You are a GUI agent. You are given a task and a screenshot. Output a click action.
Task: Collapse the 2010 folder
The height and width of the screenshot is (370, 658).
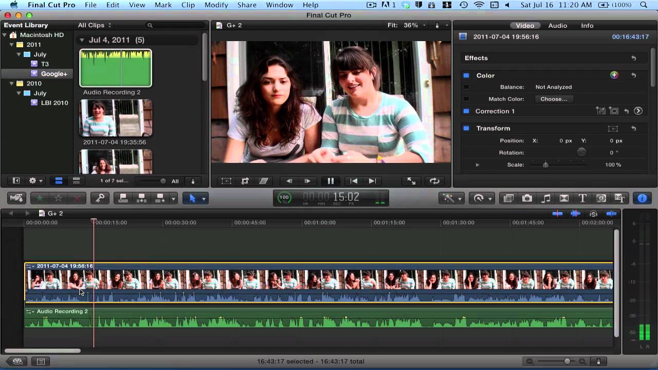12,83
